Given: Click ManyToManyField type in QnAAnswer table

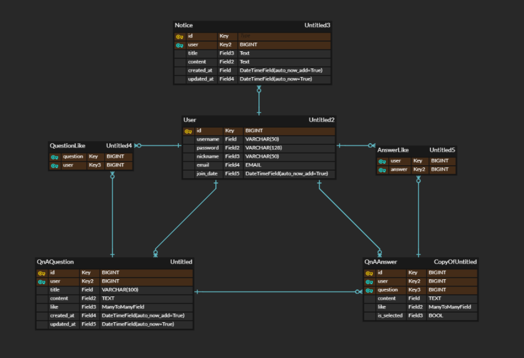Looking at the screenshot, I should point(450,307).
